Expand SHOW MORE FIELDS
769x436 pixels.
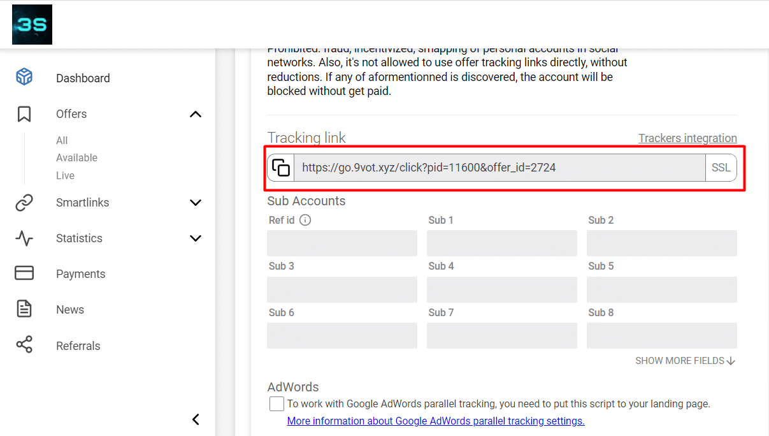tap(686, 361)
